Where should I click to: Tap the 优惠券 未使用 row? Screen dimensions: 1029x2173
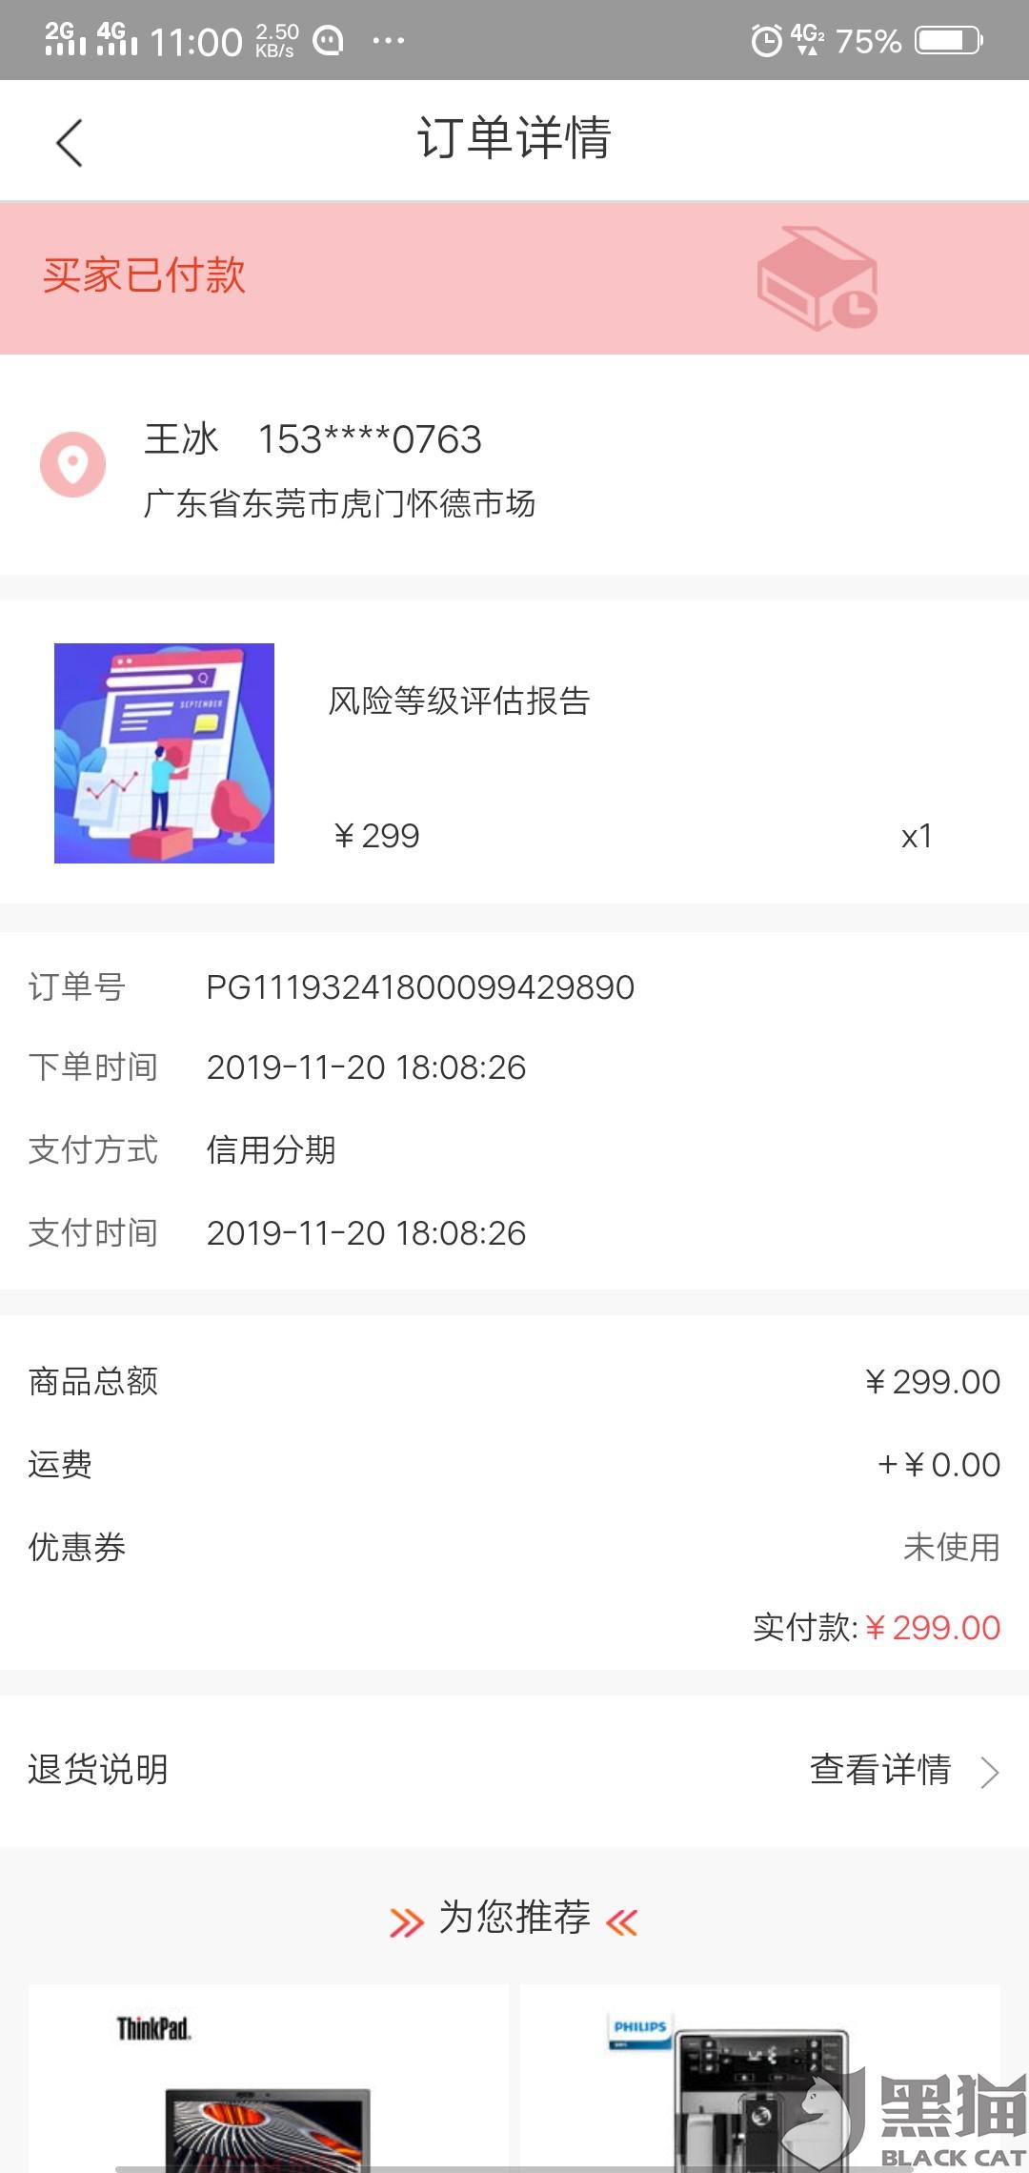click(514, 1547)
